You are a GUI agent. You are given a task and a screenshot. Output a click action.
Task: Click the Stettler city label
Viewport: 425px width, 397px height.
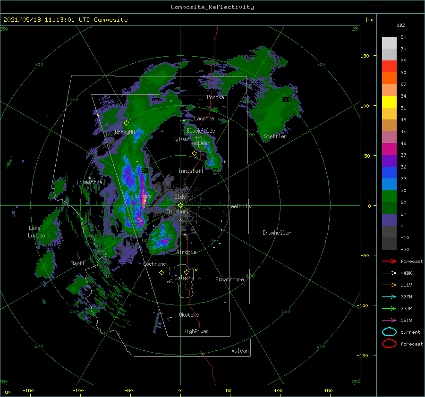coord(275,136)
